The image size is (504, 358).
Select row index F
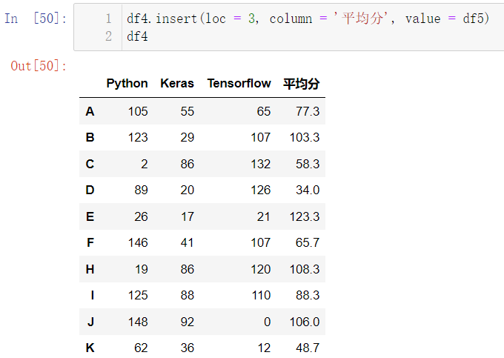pyautogui.click(x=90, y=242)
